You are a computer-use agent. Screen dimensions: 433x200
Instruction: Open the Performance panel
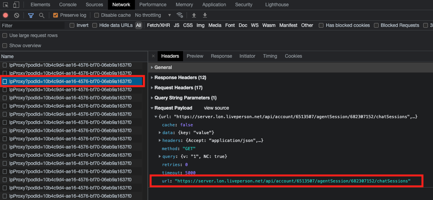coord(153,5)
